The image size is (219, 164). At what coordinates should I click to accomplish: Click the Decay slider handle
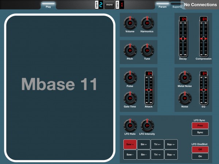point(183,39)
